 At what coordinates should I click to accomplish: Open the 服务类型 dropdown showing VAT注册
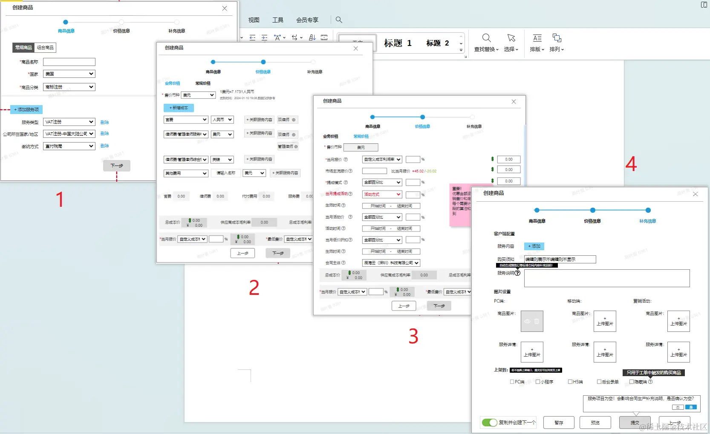[x=69, y=122]
